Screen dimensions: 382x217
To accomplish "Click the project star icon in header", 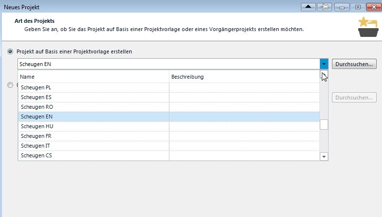I will [368, 27].
